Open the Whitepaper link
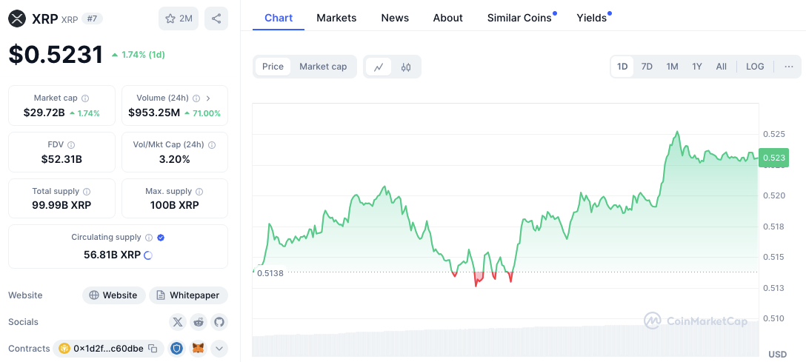 coord(189,295)
